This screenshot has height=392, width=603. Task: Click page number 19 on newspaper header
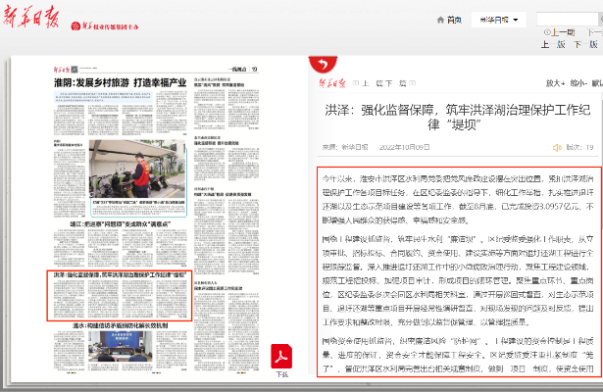[x=254, y=70]
